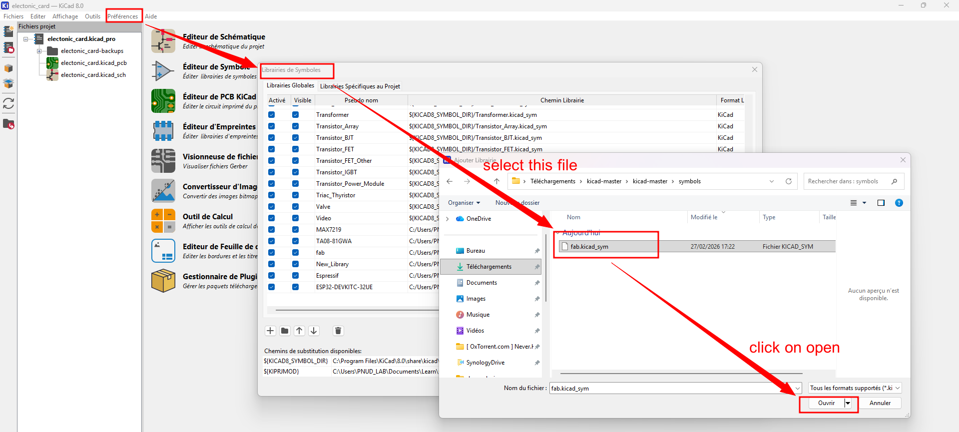Go back in the file dialog navigation

450,181
